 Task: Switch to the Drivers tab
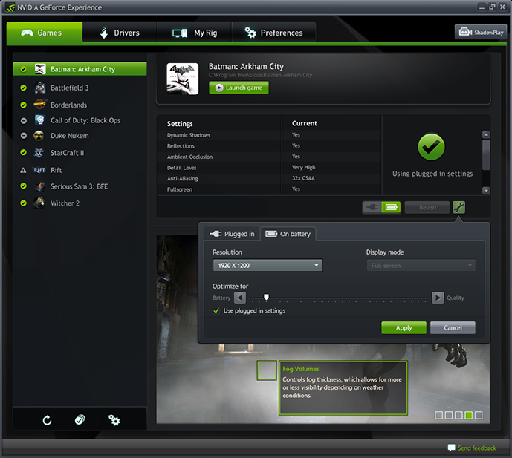coord(119,33)
